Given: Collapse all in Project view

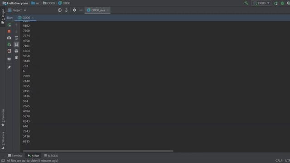Looking at the screenshot, I should click(67, 10).
